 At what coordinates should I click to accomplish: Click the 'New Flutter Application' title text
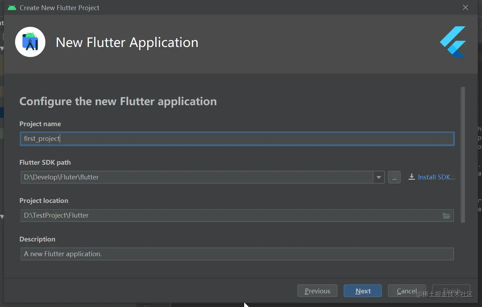127,42
